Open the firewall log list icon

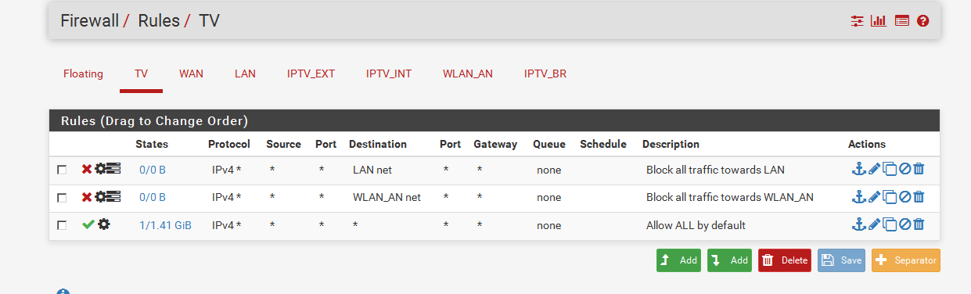coord(901,21)
